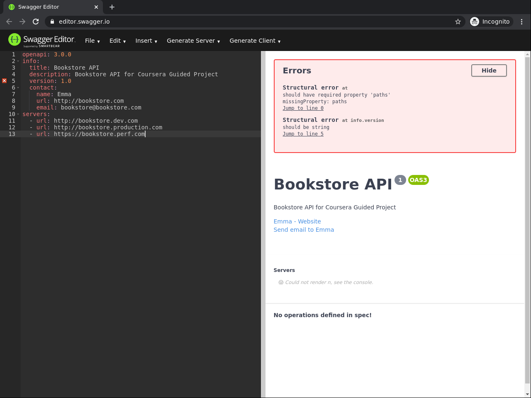Screen dimensions: 531x398
Task: Click the browser back arrow
Action: pos(9,22)
